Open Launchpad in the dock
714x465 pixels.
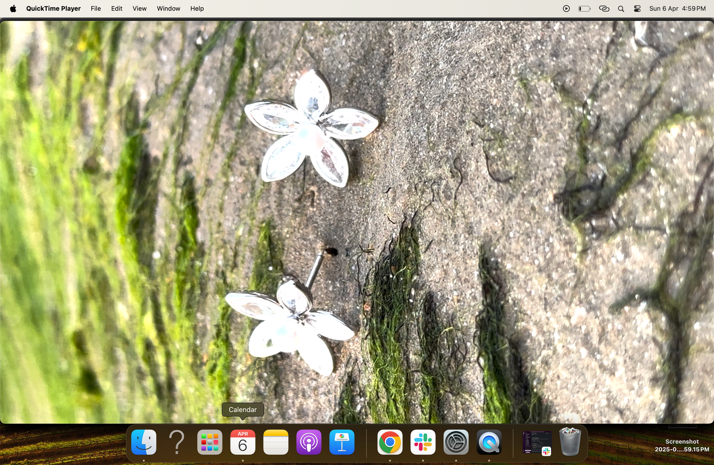coord(210,442)
